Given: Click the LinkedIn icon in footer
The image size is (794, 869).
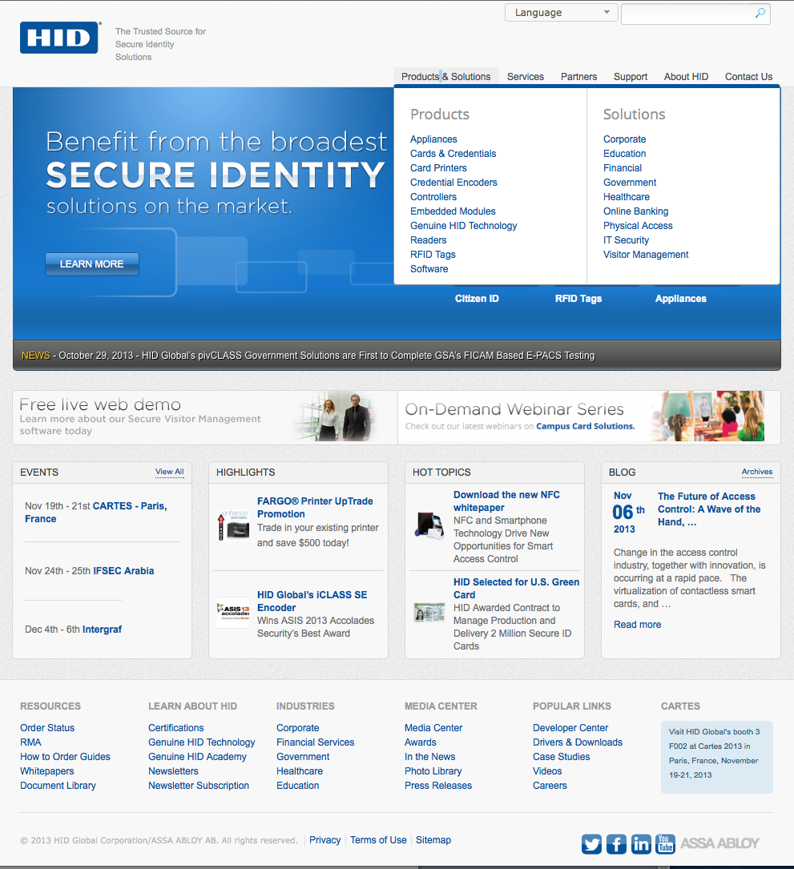Looking at the screenshot, I should click(x=641, y=843).
